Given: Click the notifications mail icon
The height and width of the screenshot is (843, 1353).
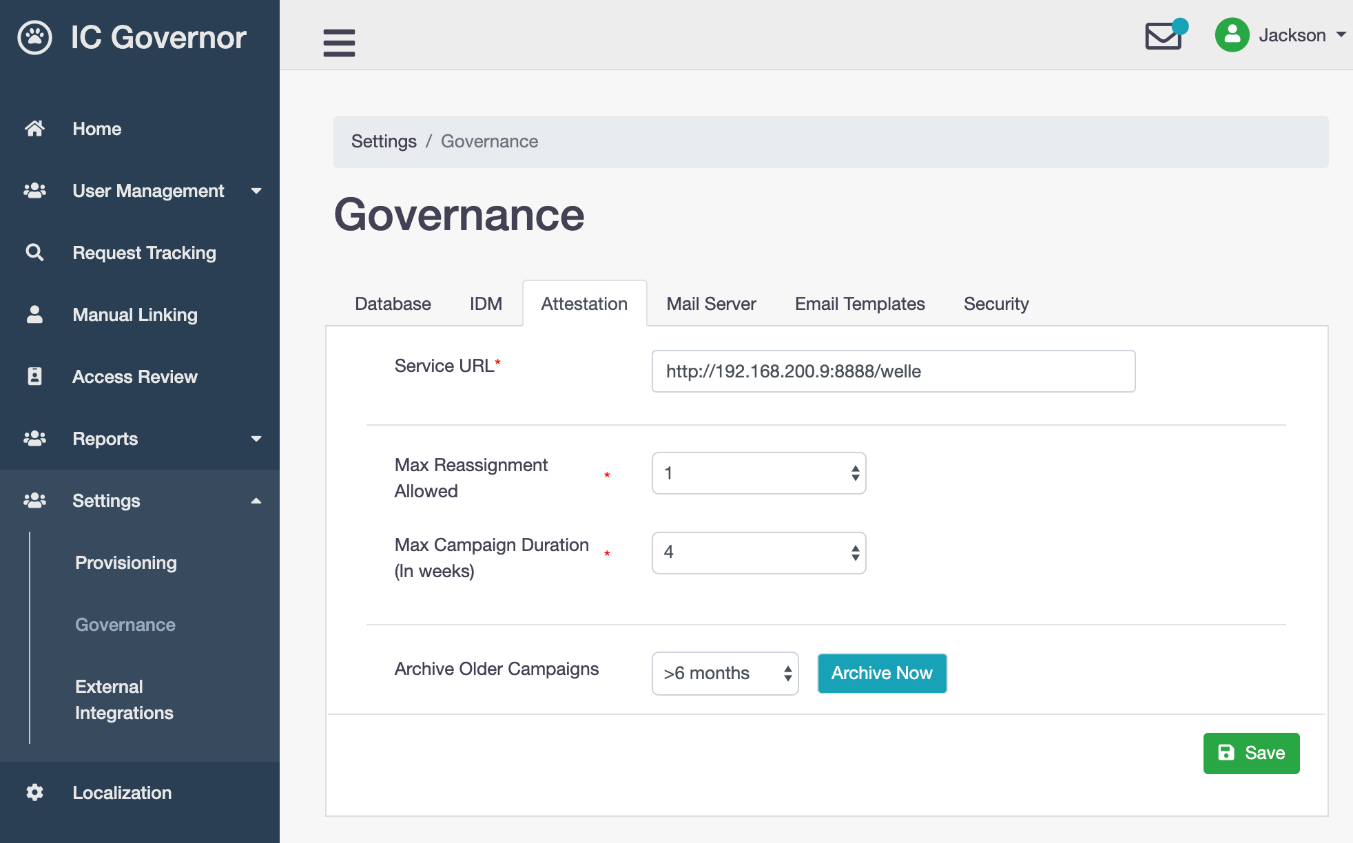Looking at the screenshot, I should [x=1163, y=35].
